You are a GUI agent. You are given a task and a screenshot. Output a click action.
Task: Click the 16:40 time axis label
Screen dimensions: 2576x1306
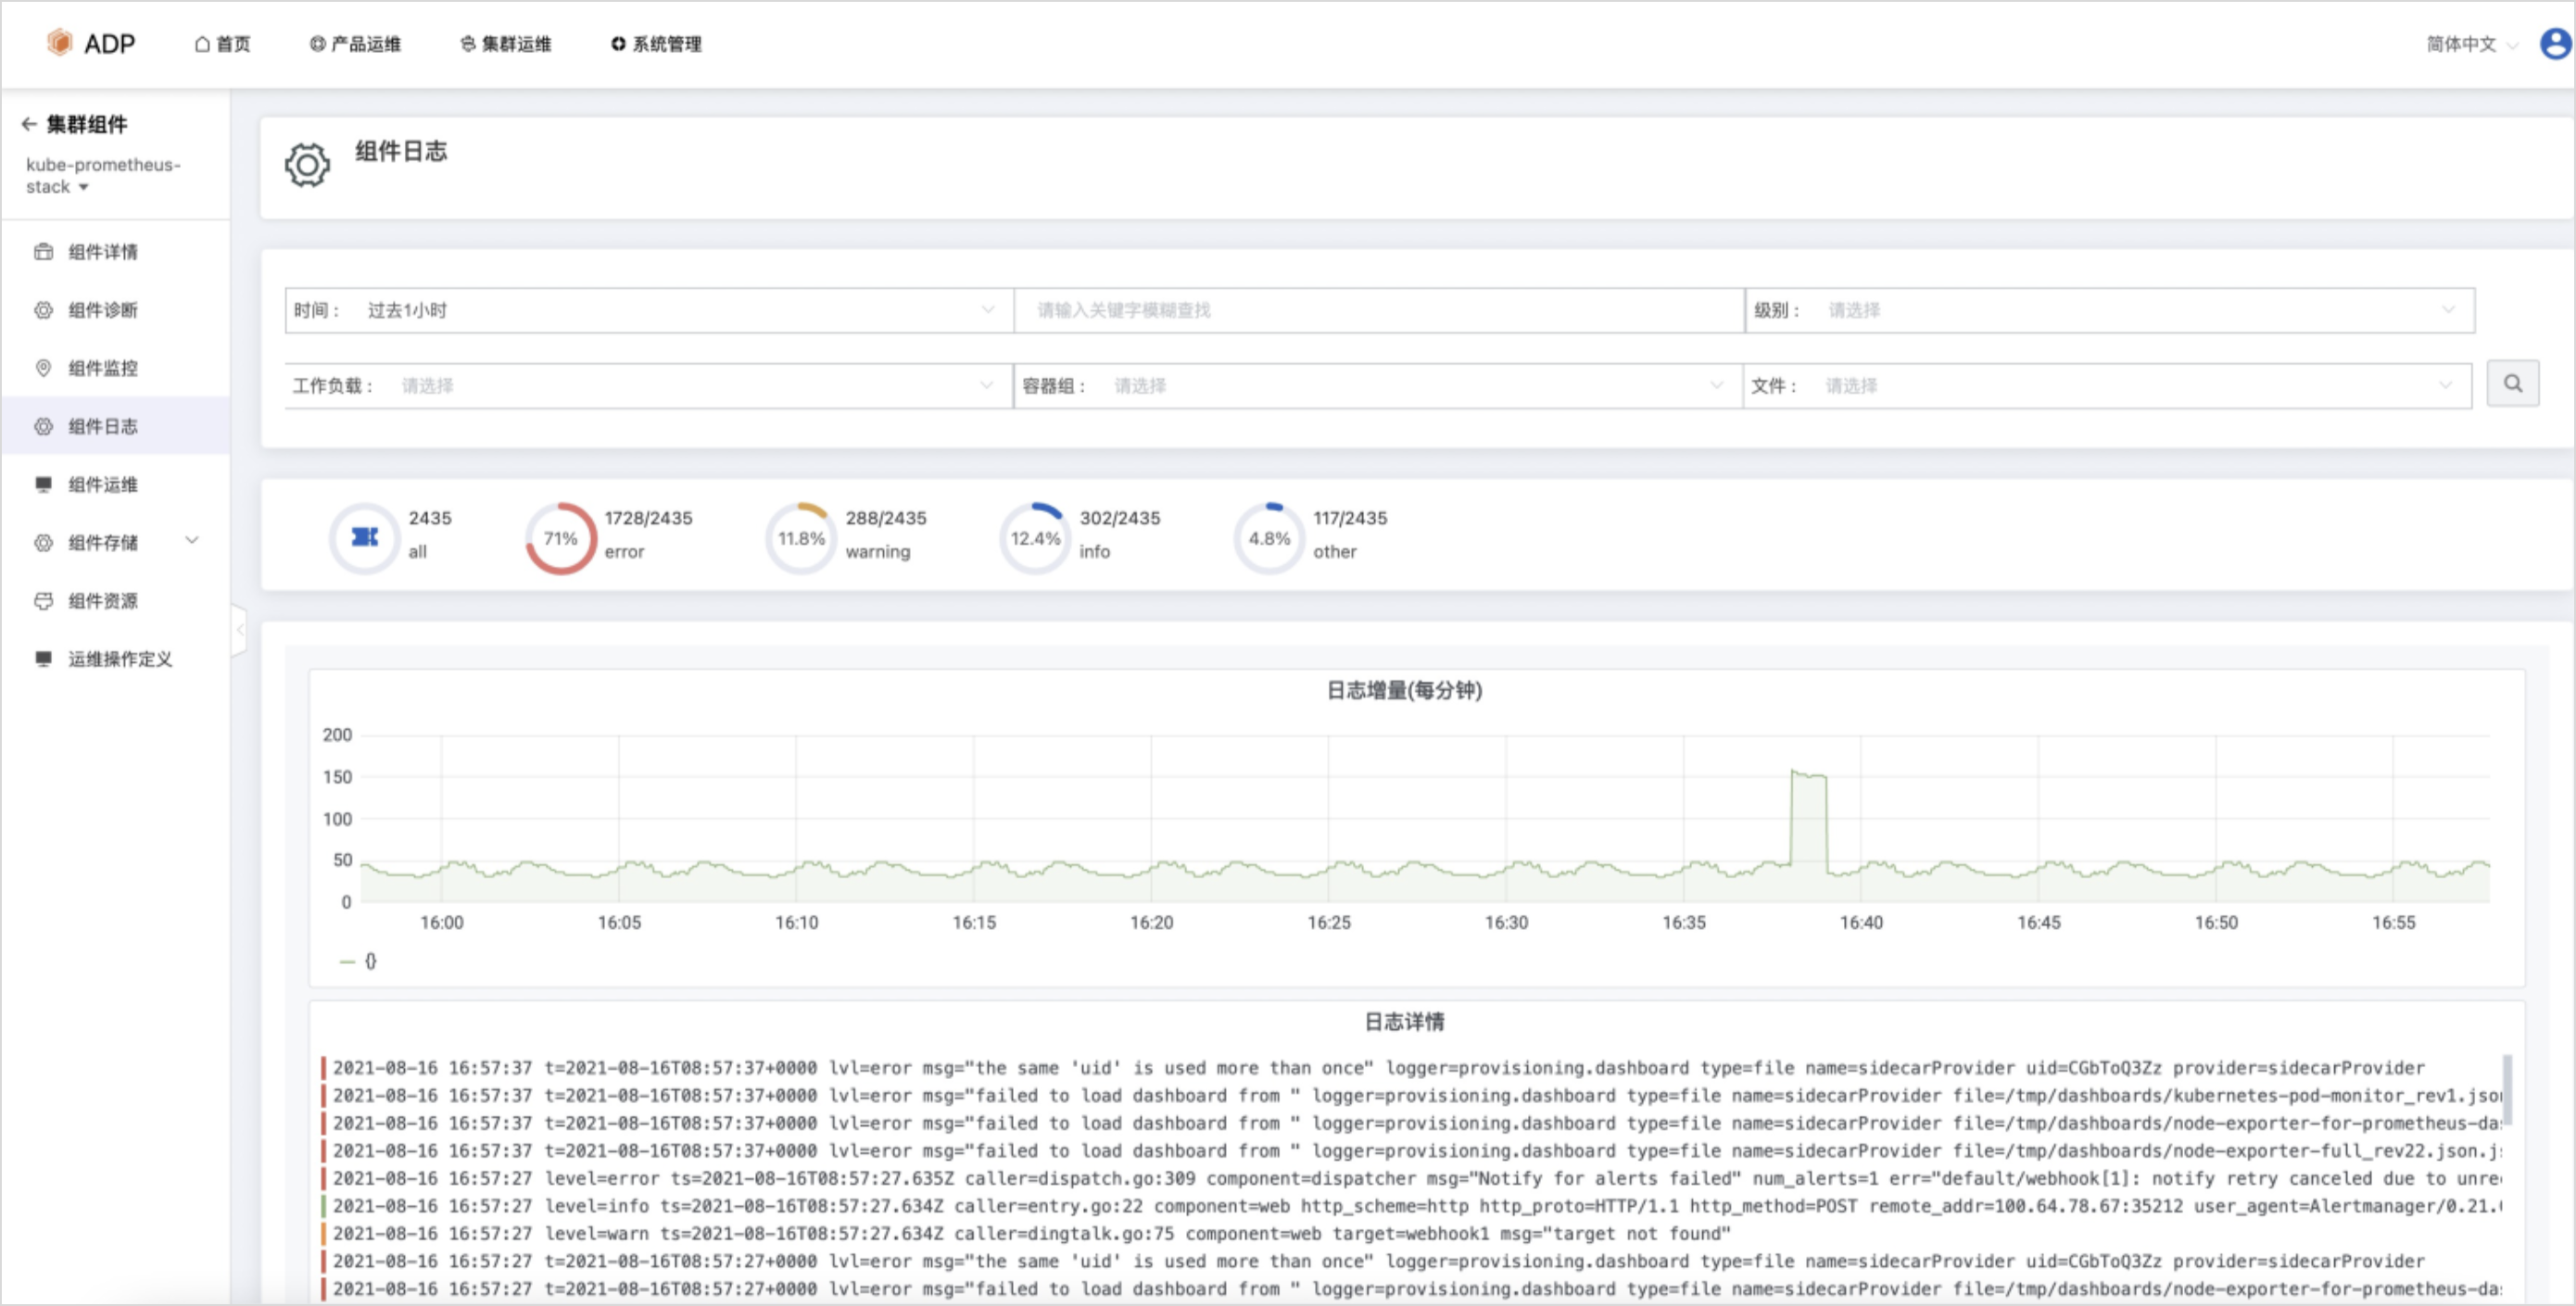1861,923
